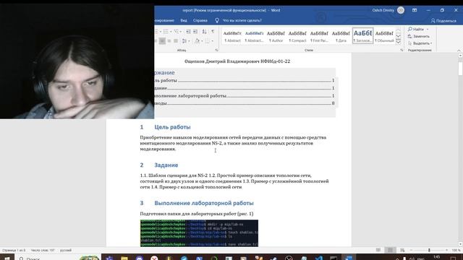Click the Найти button
463x260 pixels.
[416, 29]
